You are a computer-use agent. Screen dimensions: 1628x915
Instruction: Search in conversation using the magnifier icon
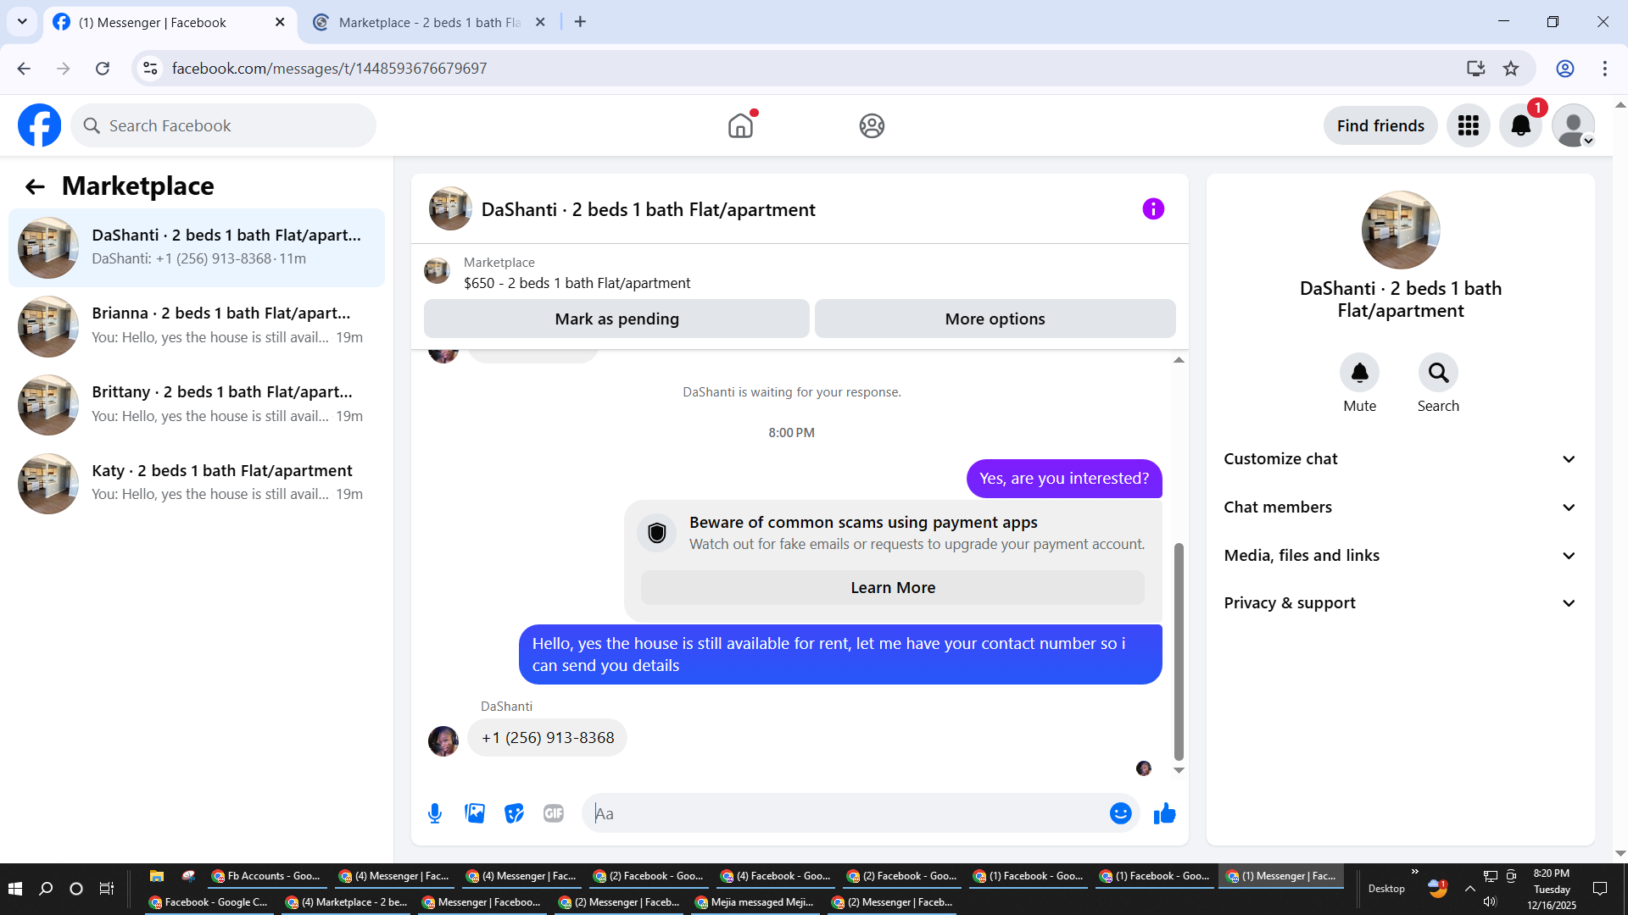point(1438,373)
